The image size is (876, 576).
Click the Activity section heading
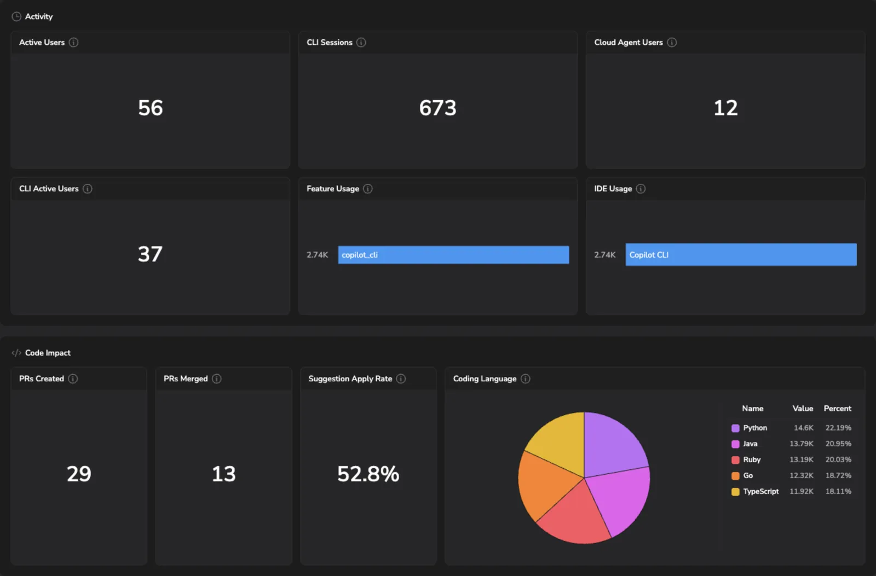(39, 16)
